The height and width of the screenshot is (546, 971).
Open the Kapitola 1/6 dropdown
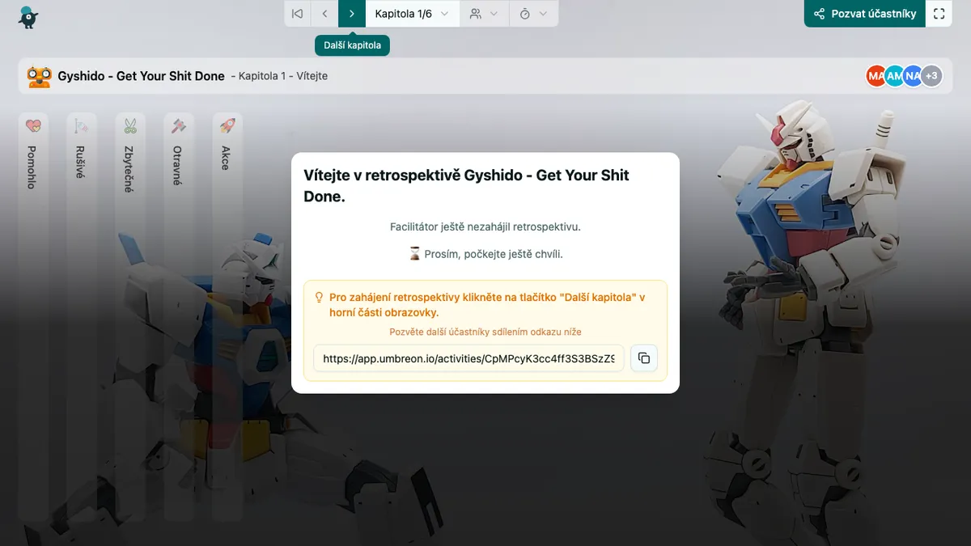pyautogui.click(x=412, y=14)
